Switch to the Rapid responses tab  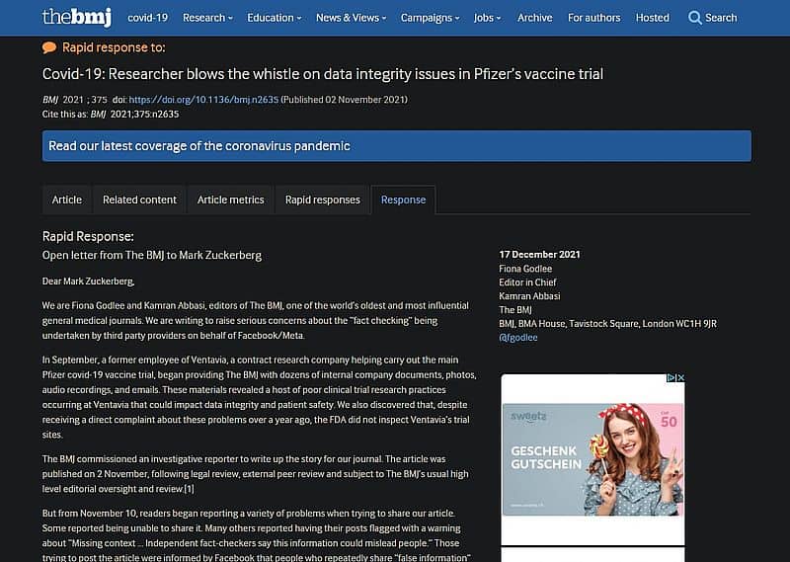[x=322, y=200]
